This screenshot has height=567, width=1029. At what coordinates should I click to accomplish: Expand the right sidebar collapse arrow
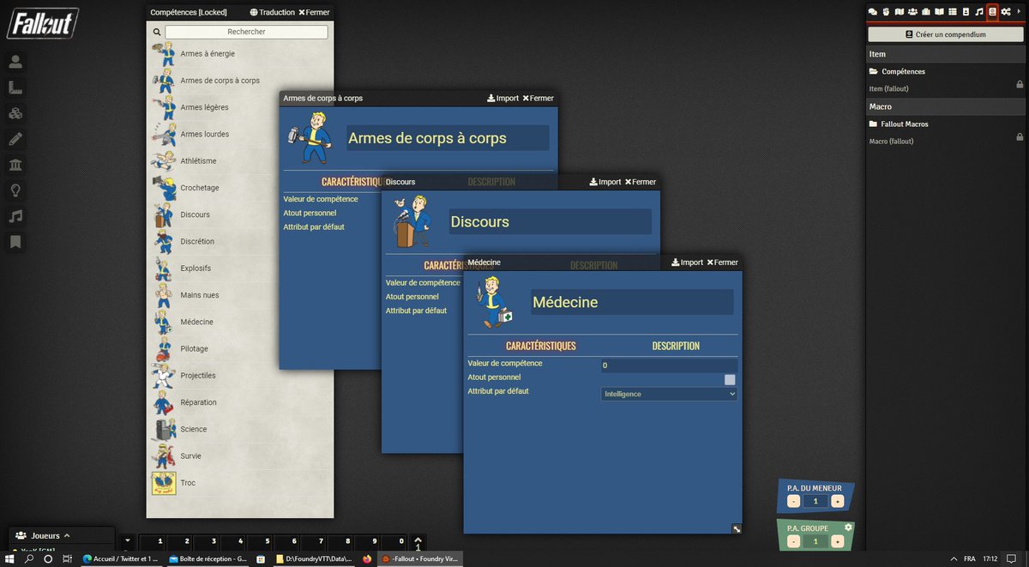(1019, 11)
